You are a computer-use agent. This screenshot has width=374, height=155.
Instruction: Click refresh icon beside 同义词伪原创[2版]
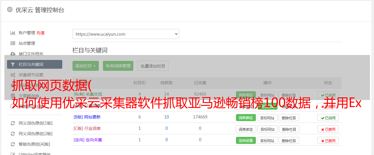(13, 134)
